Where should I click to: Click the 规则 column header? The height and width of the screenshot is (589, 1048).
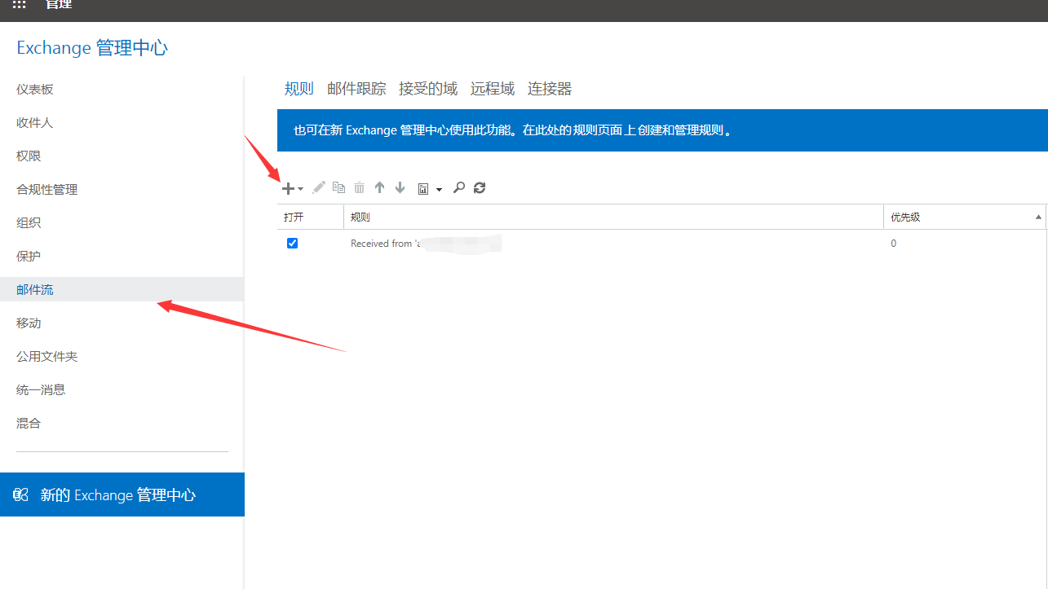[613, 217]
